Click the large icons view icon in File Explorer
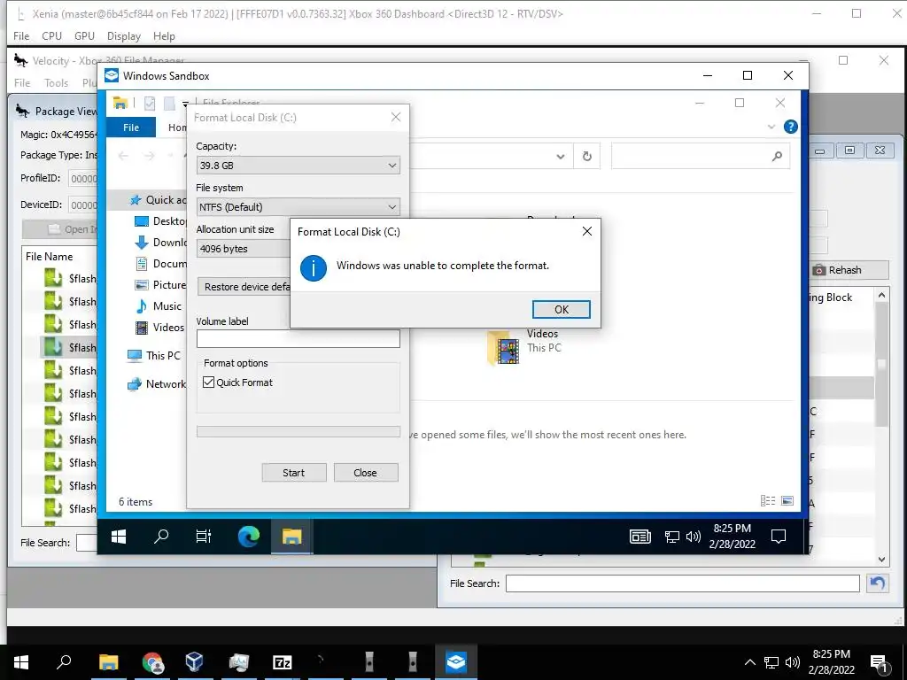Viewport: 907px width, 680px height. [x=787, y=501]
